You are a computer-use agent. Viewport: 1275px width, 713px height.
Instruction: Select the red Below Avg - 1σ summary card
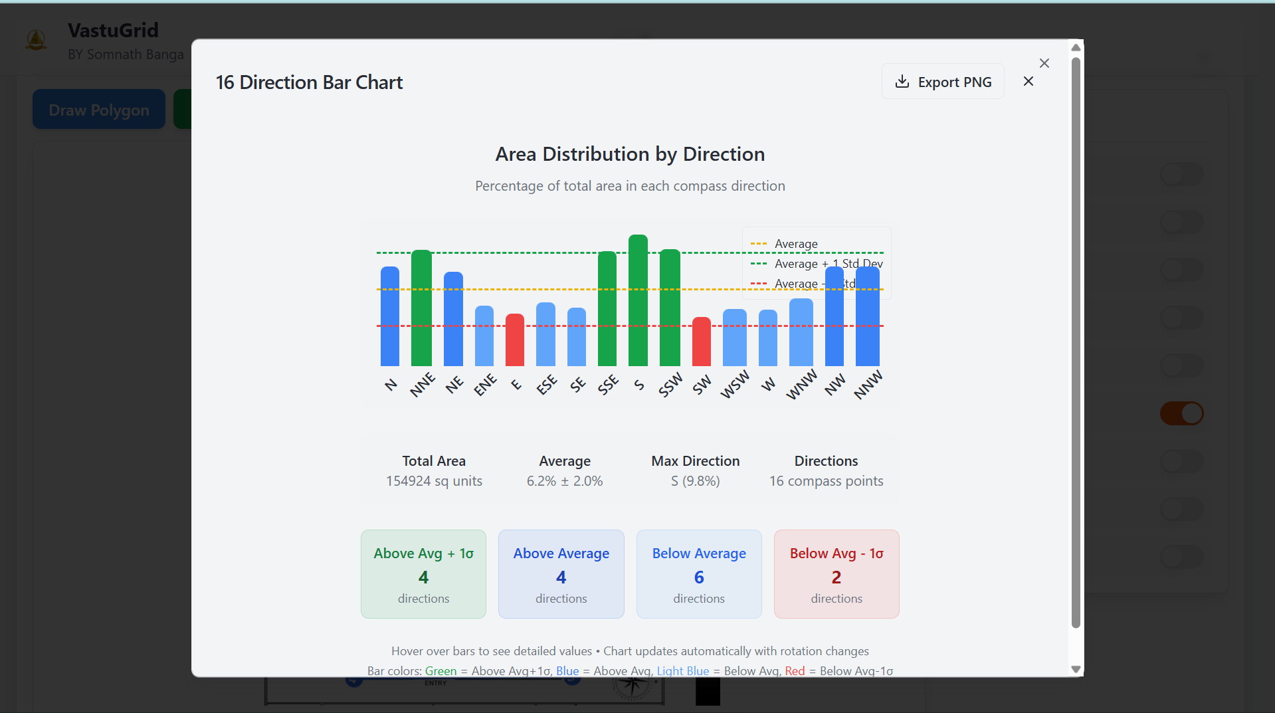(x=836, y=573)
